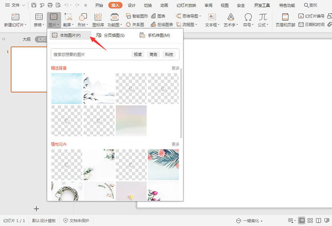Select the tropical palm leaves thumbnail
This screenshot has height=226, width=332.
pos(163,165)
